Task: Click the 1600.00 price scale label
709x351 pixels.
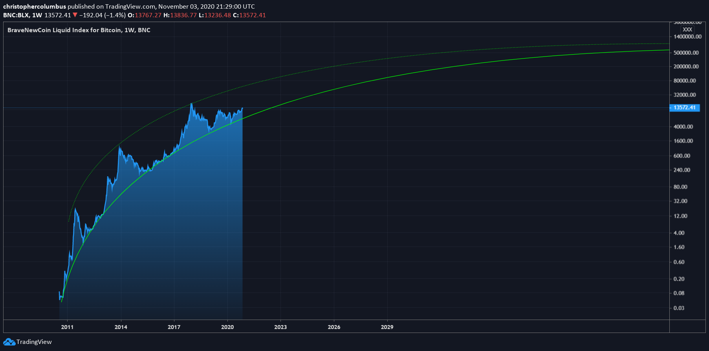Action: (x=683, y=141)
